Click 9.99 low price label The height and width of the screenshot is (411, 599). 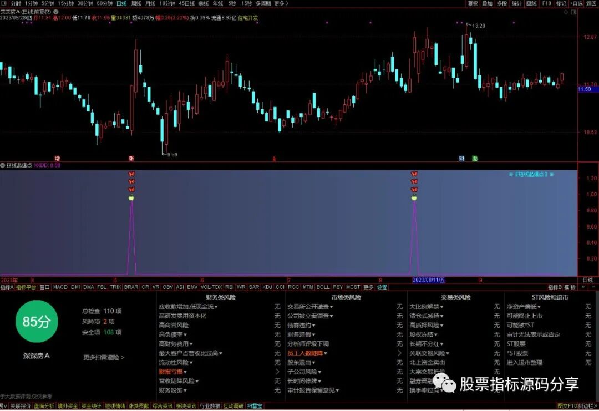[x=172, y=155]
